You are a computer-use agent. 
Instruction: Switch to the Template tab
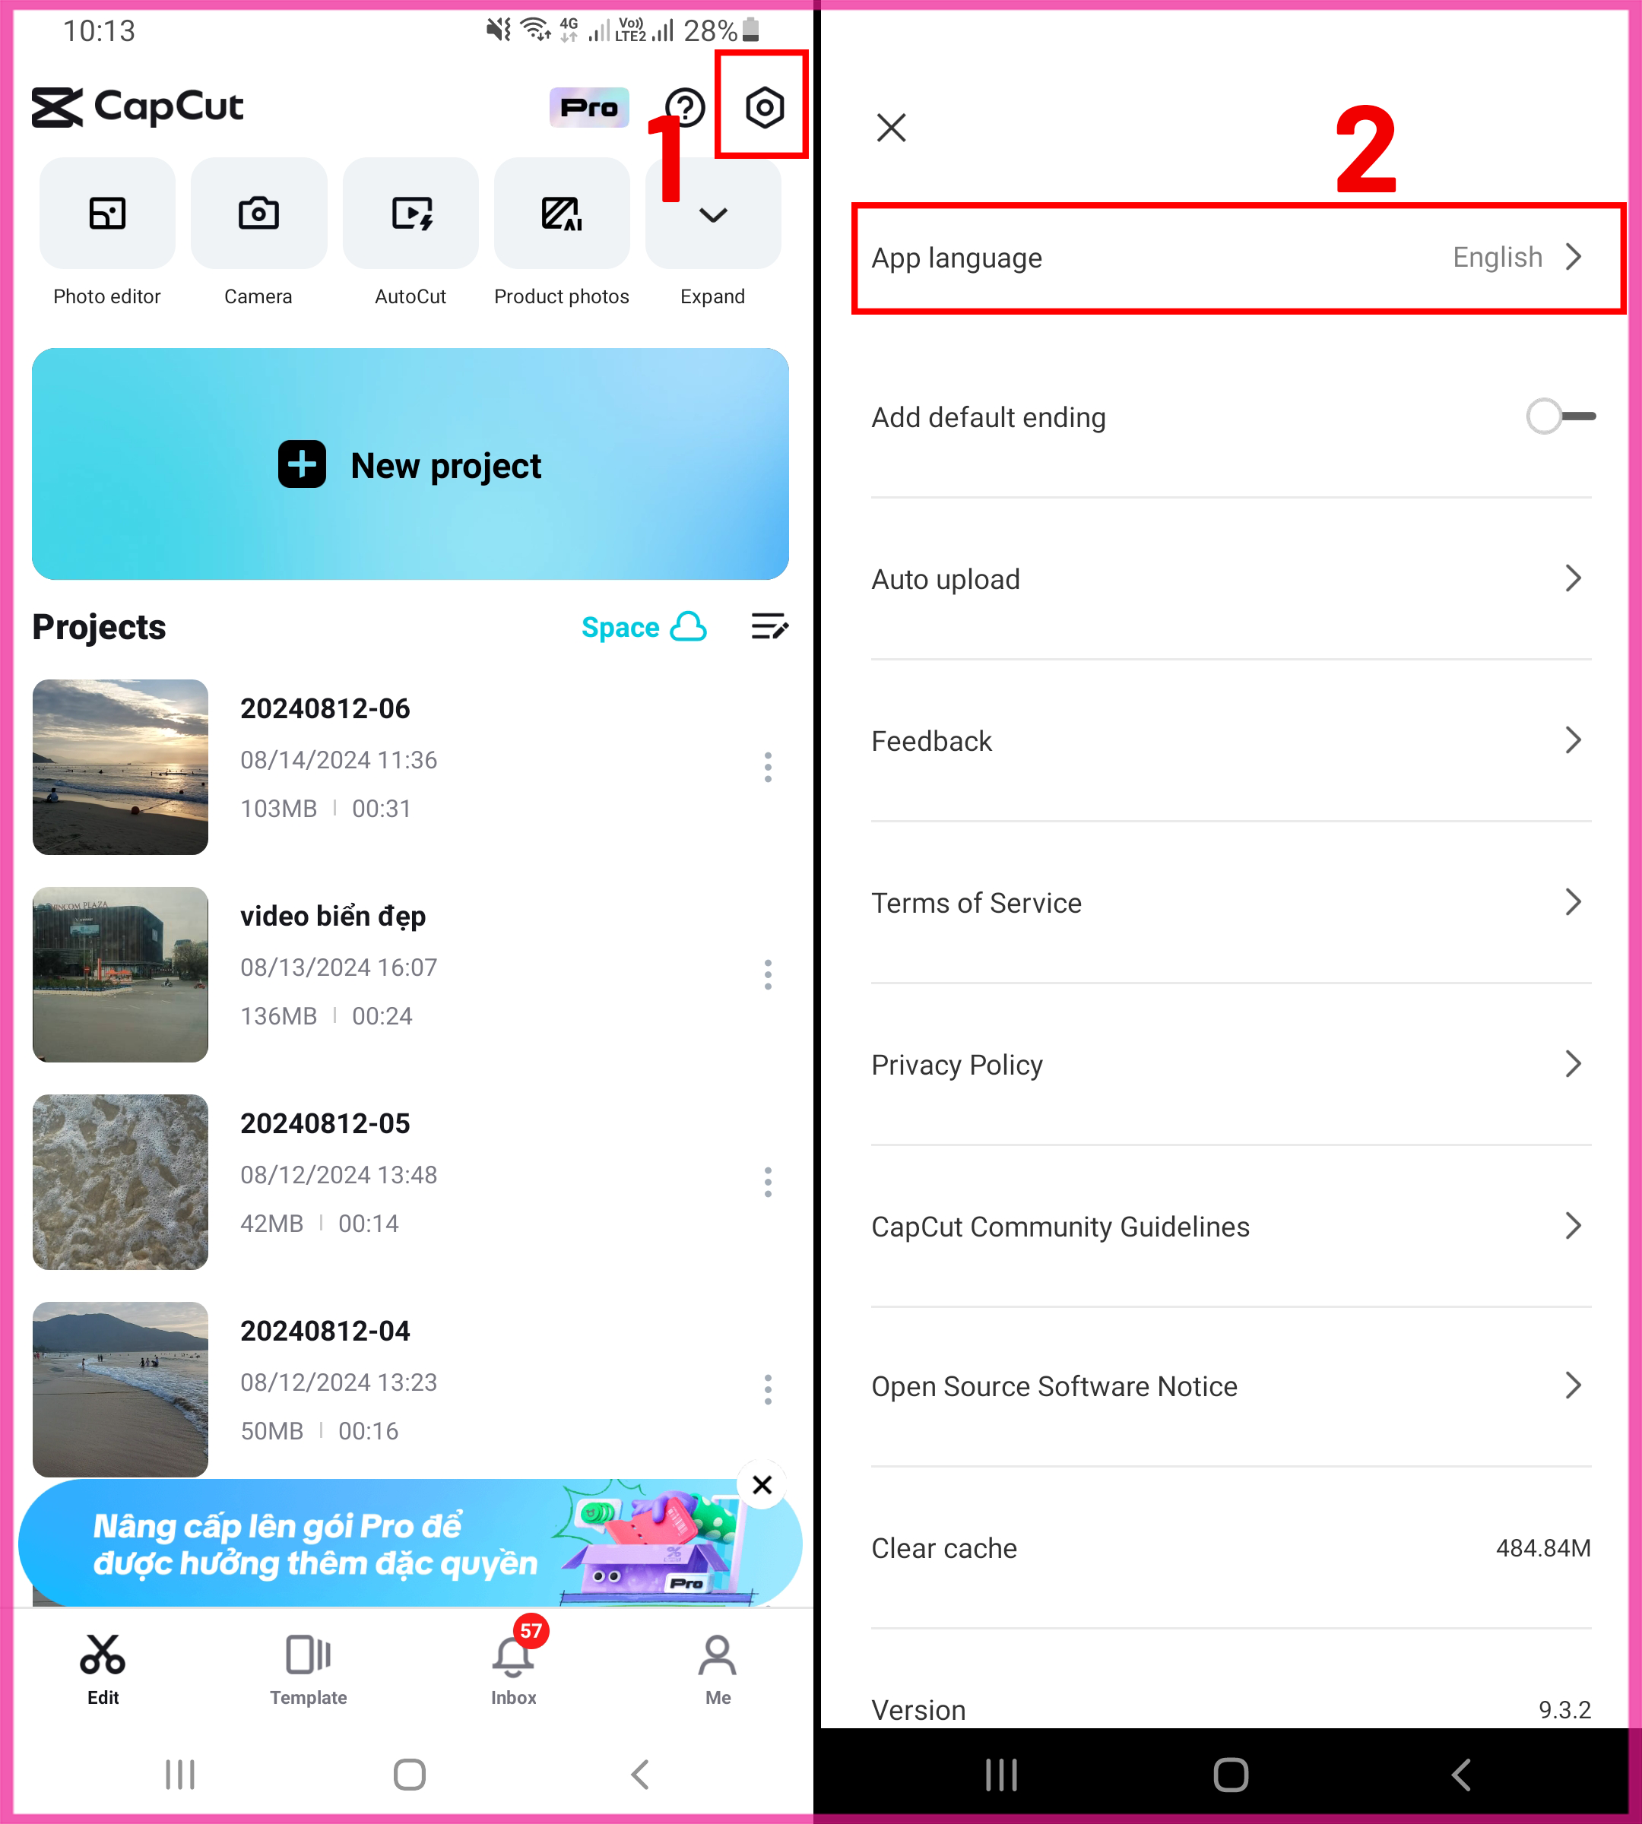pos(308,1669)
